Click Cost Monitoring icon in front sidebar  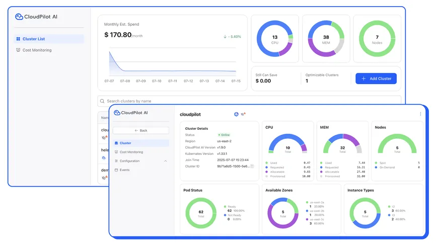[116, 152]
